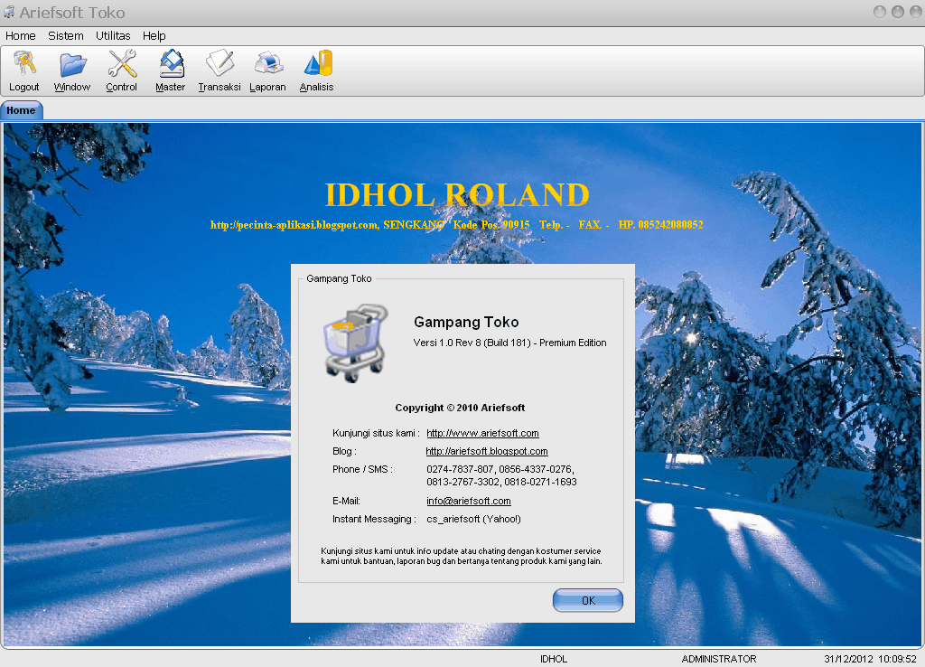Click the E-Mail label

pos(346,501)
